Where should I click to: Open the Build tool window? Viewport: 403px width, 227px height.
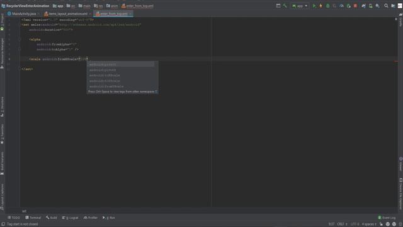(52, 218)
